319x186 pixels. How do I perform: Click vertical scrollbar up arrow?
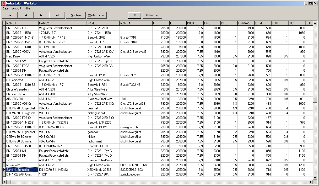(315, 23)
